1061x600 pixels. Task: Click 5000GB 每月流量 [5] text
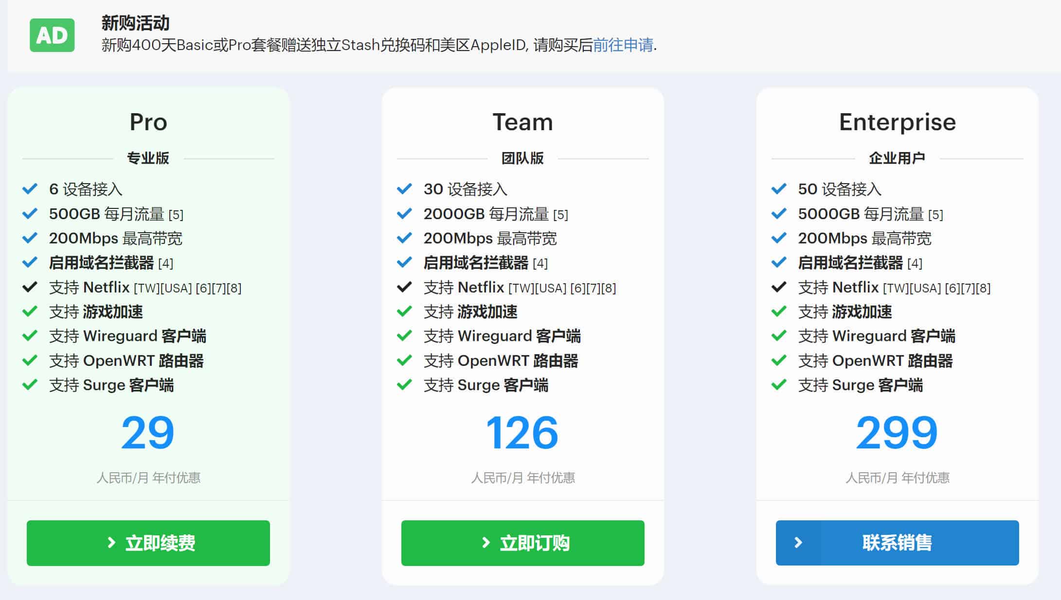tap(870, 214)
